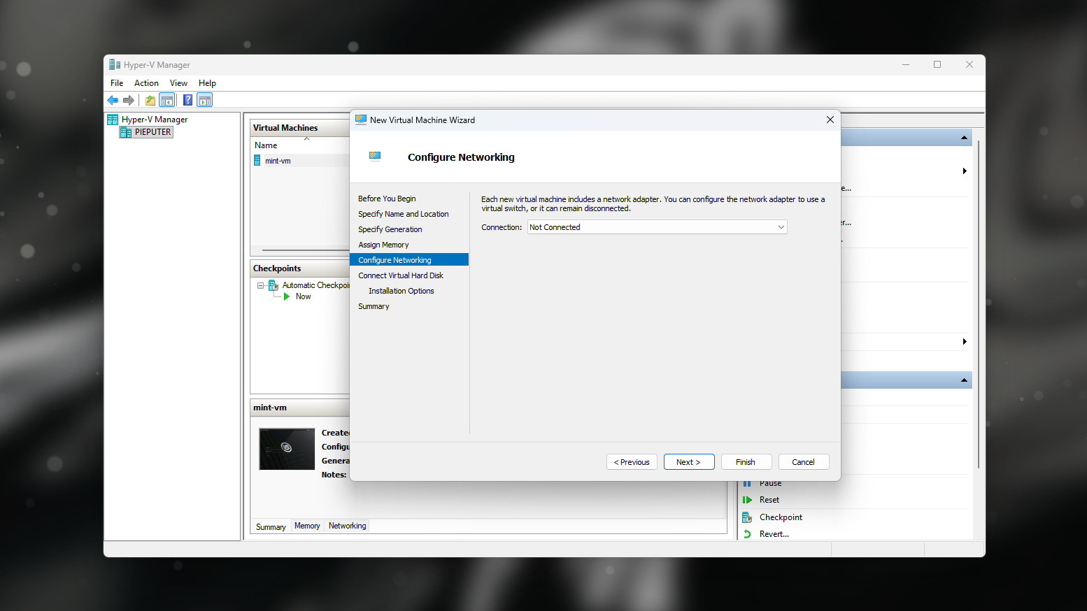Toggle the Show/Hide Console Tree toolbar icon

[167, 100]
